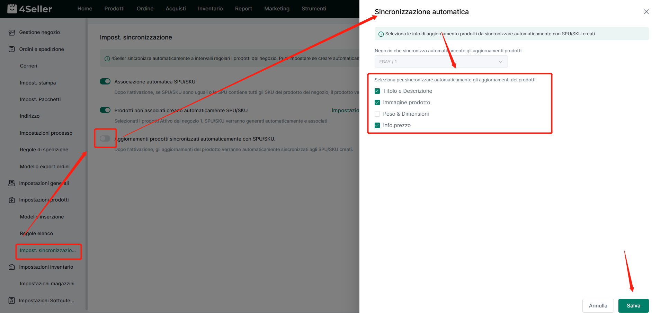This screenshot has width=652, height=313.
Task: Toggle Associazione automatica SPU/SKU switch
Action: [105, 81]
